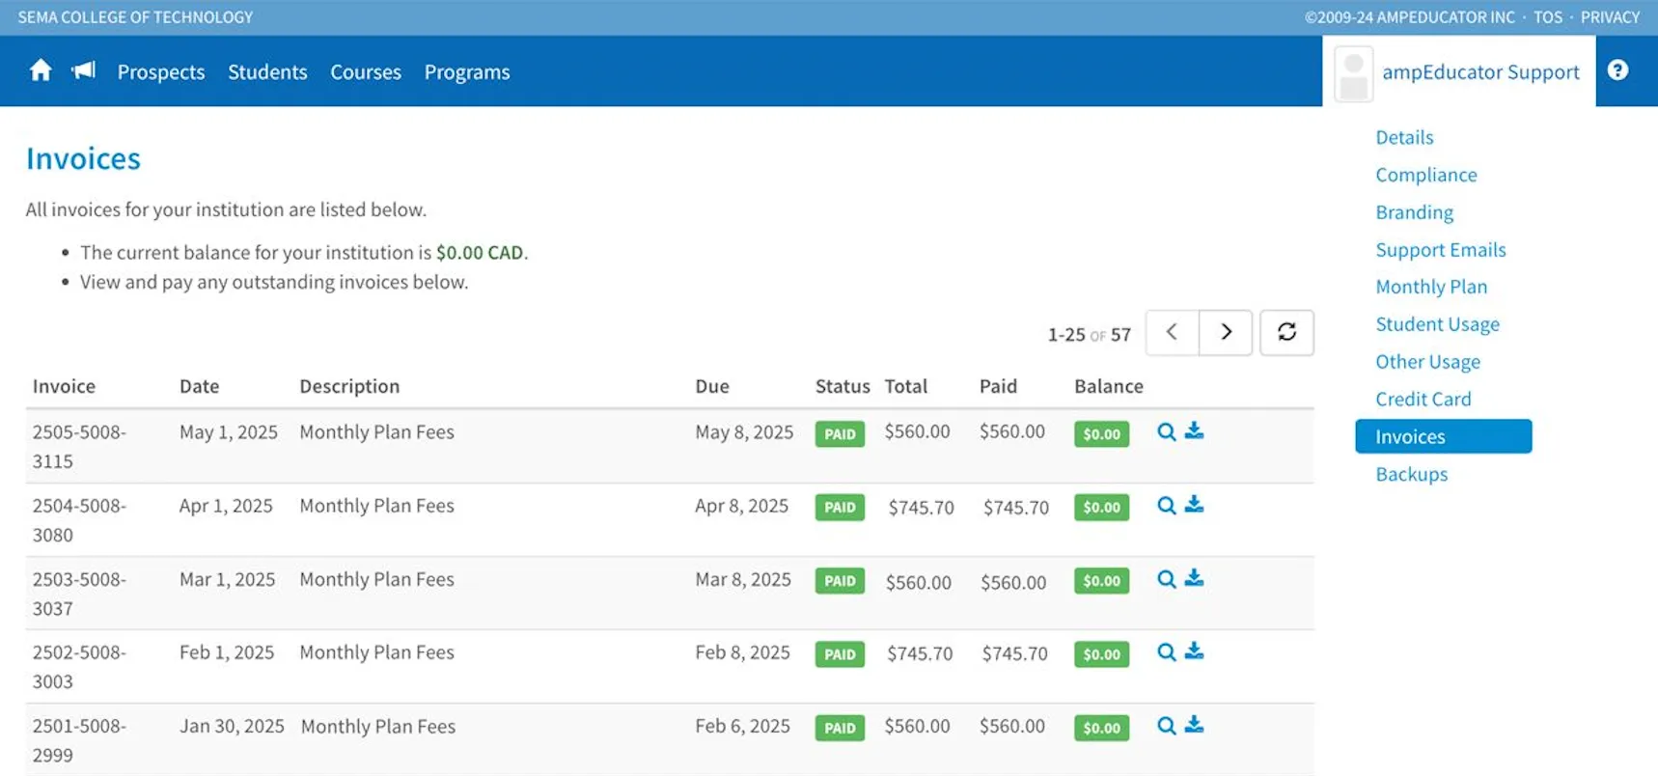This screenshot has height=776, width=1658.
Task: Go to the Home icon
Action: click(41, 70)
